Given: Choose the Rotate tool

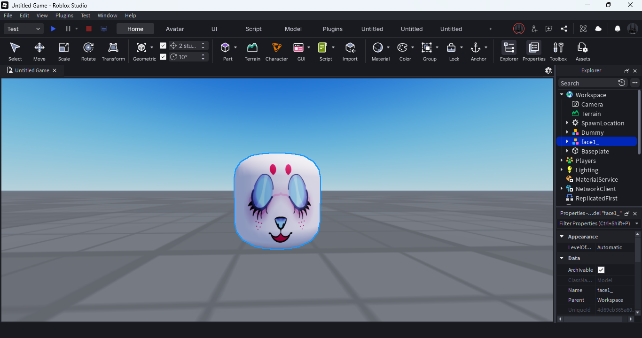Looking at the screenshot, I should point(88,52).
